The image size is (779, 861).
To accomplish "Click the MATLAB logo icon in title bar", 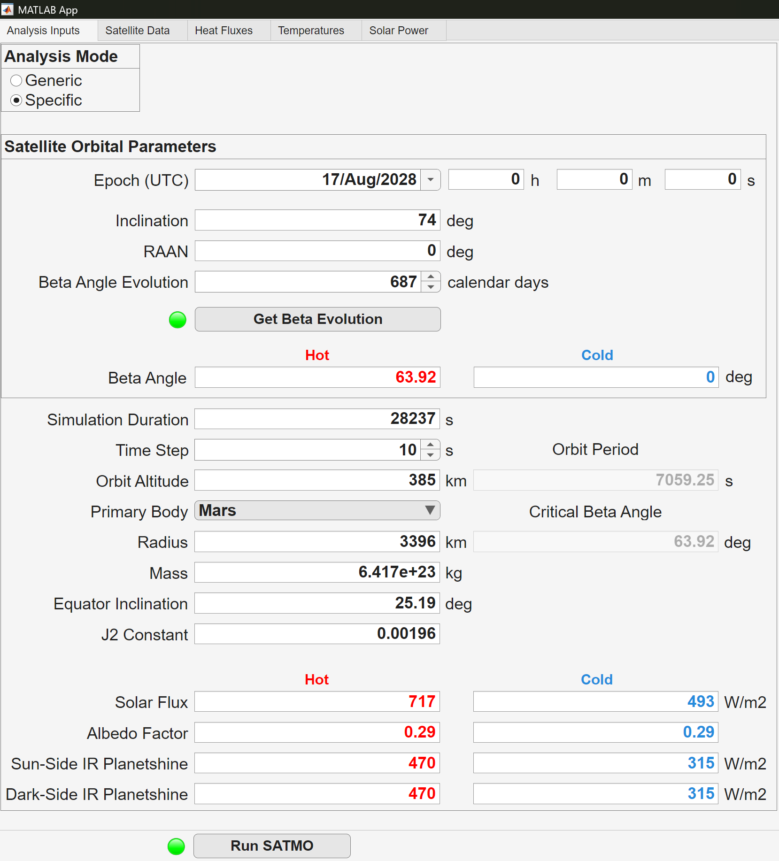I will (8, 9).
